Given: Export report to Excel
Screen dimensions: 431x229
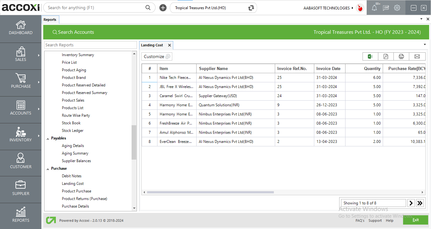Looking at the screenshot, I should pyautogui.click(x=370, y=56).
